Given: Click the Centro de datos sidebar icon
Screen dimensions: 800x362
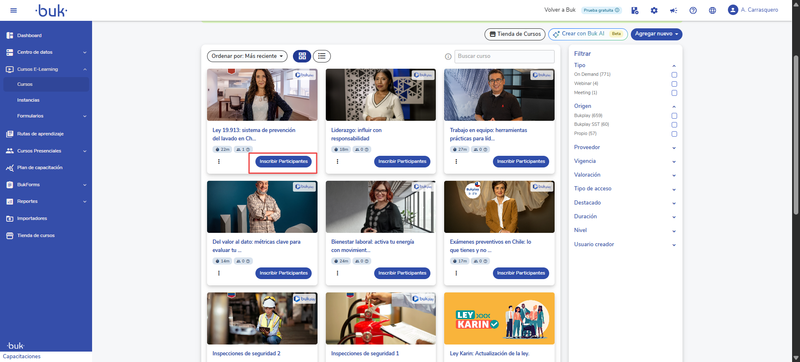Looking at the screenshot, I should (x=10, y=52).
